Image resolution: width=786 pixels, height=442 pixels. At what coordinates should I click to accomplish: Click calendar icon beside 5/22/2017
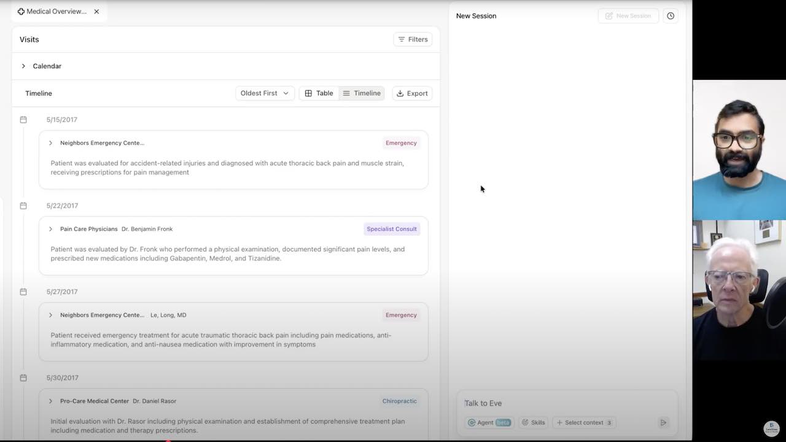click(x=23, y=206)
